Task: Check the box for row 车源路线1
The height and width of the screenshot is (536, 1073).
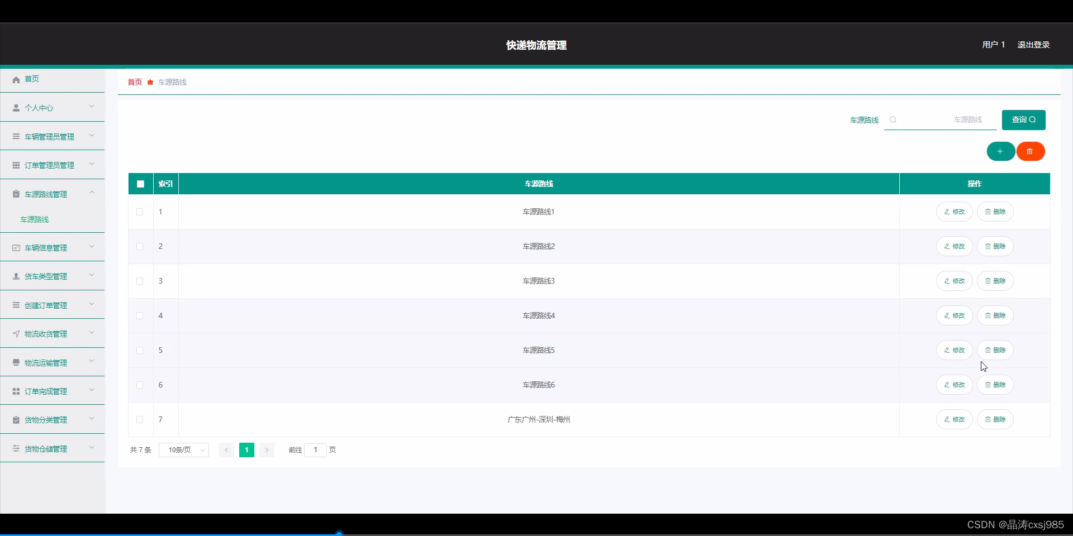Action: pyautogui.click(x=140, y=212)
